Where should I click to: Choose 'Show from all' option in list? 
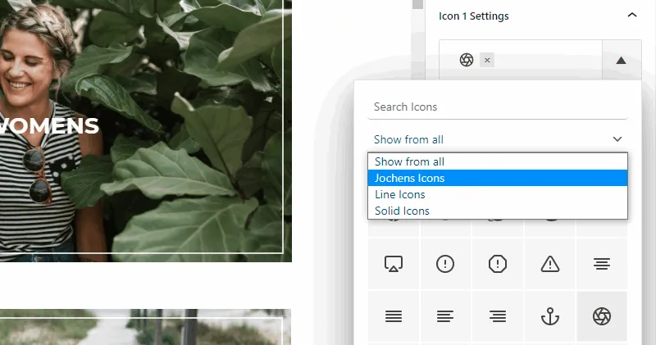coord(498,161)
